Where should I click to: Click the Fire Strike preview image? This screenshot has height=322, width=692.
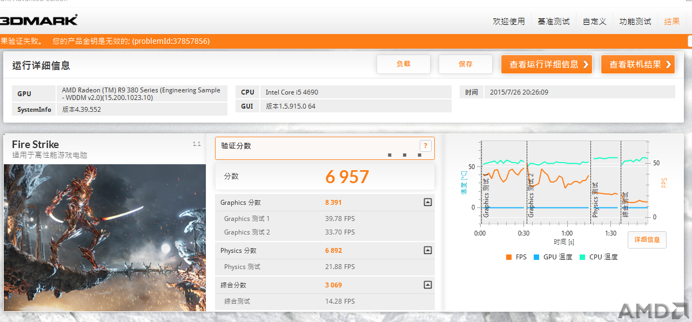pyautogui.click(x=105, y=238)
